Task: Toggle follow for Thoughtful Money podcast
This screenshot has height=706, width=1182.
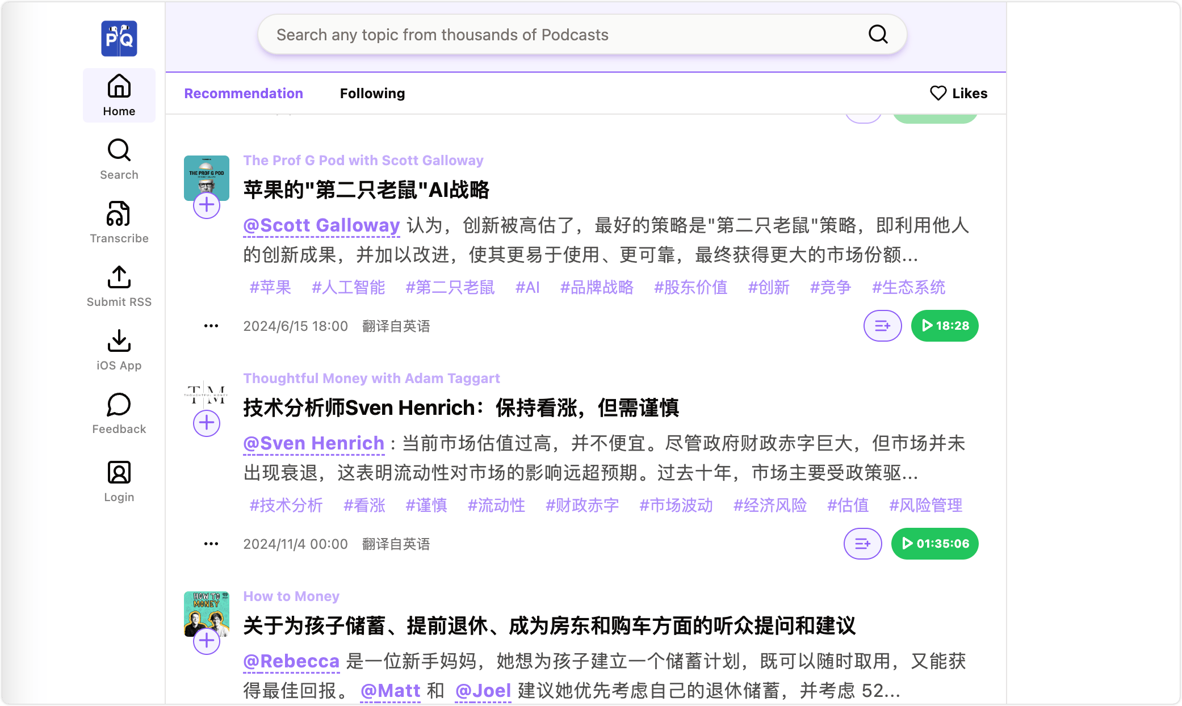Action: click(x=207, y=423)
